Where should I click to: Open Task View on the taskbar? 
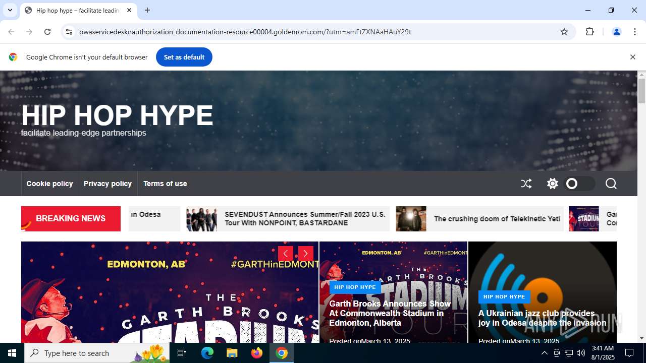tap(182, 353)
